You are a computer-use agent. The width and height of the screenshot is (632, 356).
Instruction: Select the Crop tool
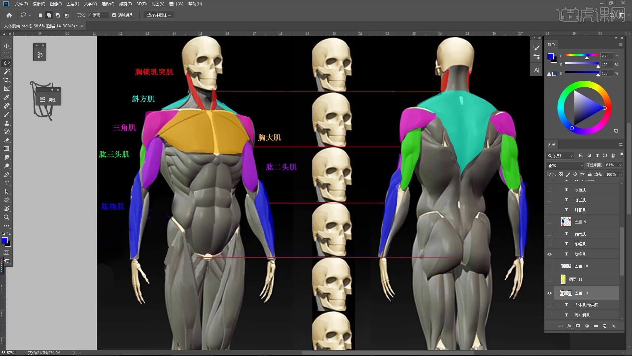pyautogui.click(x=7, y=80)
